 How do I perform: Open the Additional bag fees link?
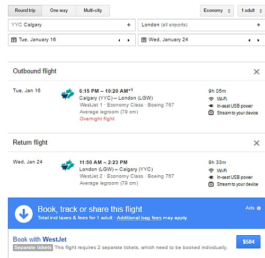click(139, 218)
